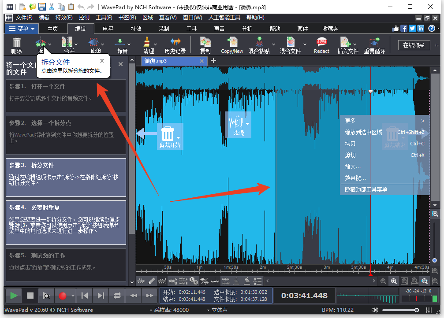Close the 微微.mp3 file tab
Screen dimensions: 444x318
pos(202,61)
